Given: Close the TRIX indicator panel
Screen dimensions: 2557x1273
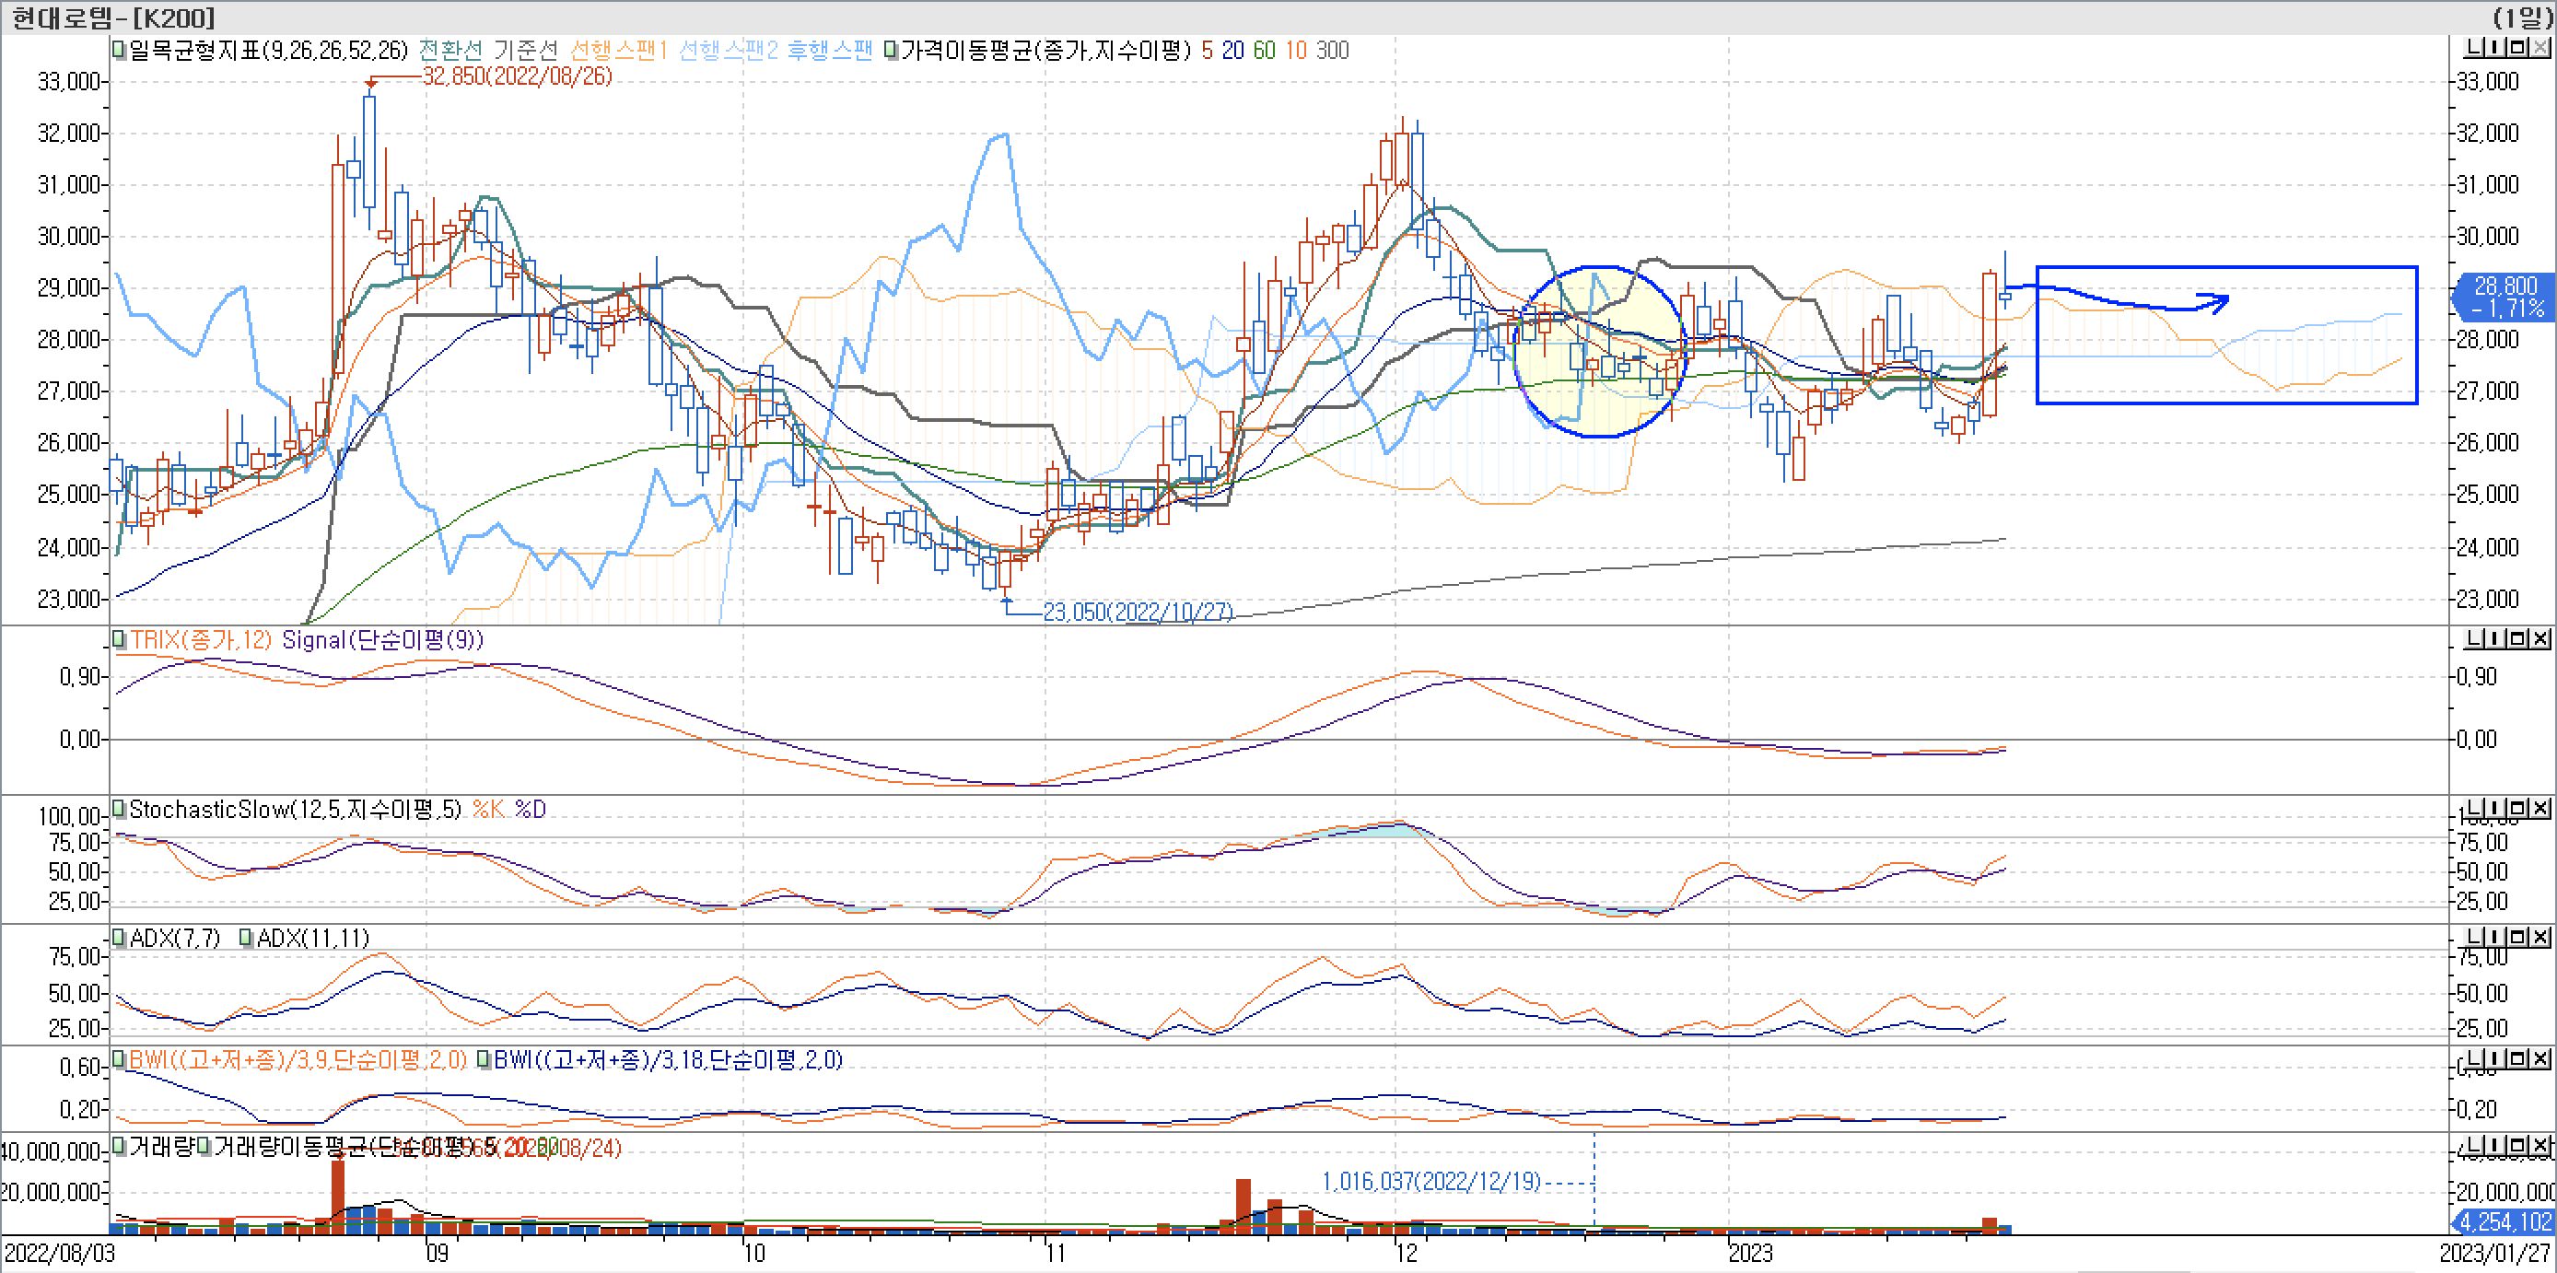Looking at the screenshot, I should tap(2540, 638).
